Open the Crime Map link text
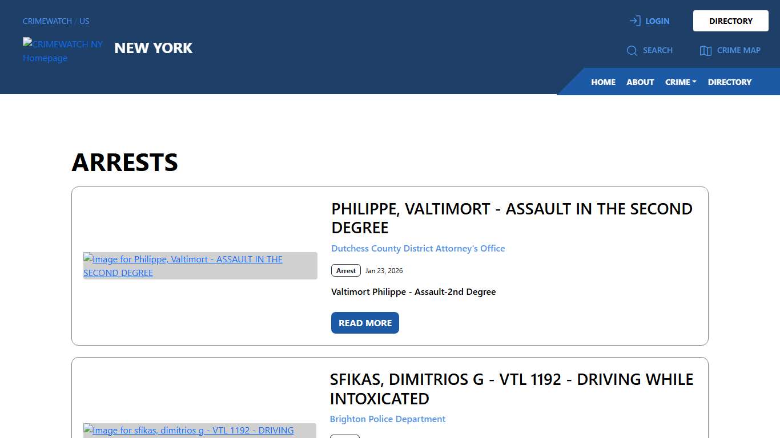 pyautogui.click(x=738, y=50)
